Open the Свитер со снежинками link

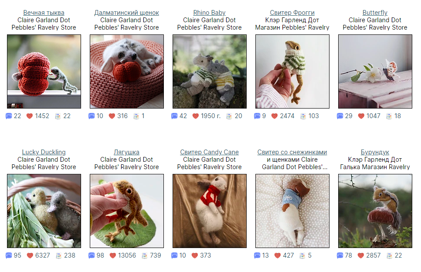tap(292, 152)
